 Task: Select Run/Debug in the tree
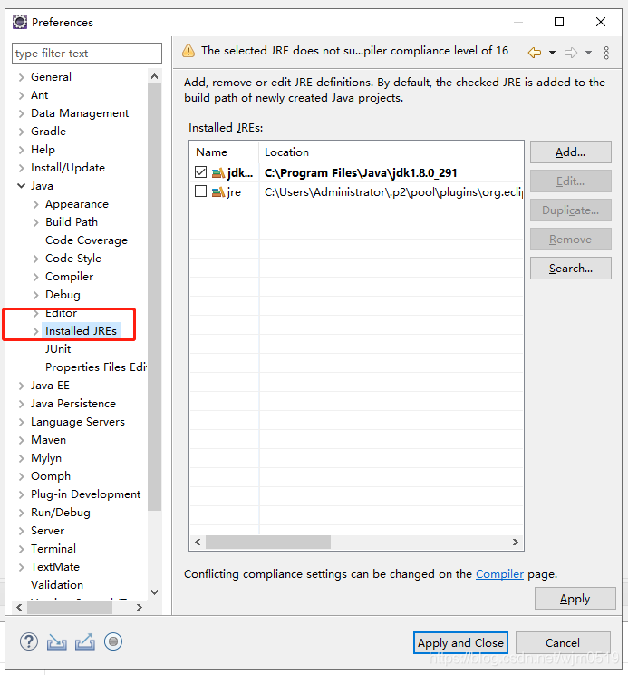[60, 513]
